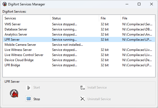
Task: Click the LPR Server red car logo
Action: tap(14, 93)
